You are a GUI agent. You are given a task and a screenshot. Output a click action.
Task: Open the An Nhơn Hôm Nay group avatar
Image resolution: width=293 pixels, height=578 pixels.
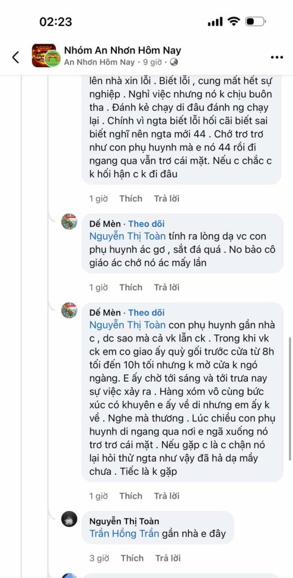point(46,56)
